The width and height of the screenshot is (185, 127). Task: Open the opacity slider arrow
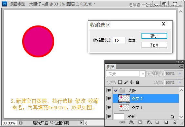coord(180,73)
